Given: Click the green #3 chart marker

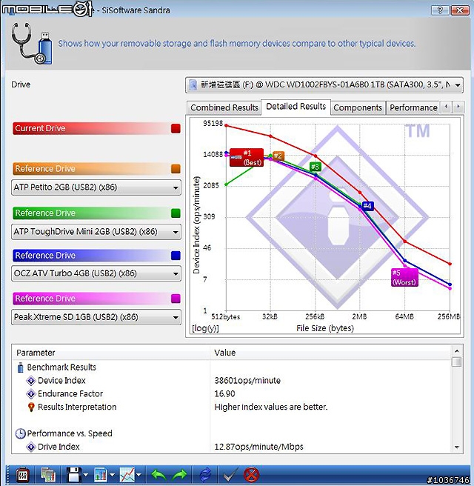Looking at the screenshot, I should (315, 167).
